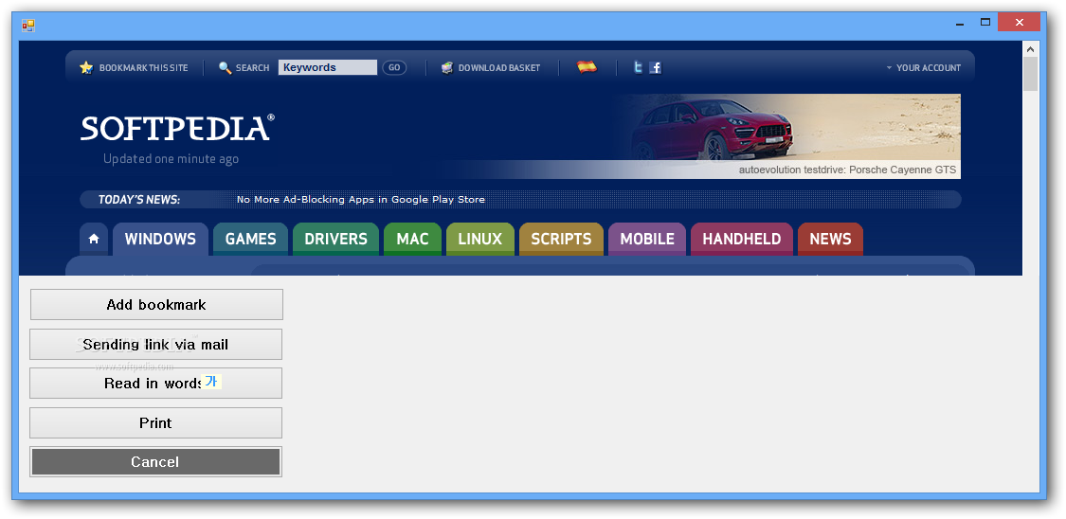Click the Korean IME indicator
The width and height of the screenshot is (1066, 519).
point(211,382)
